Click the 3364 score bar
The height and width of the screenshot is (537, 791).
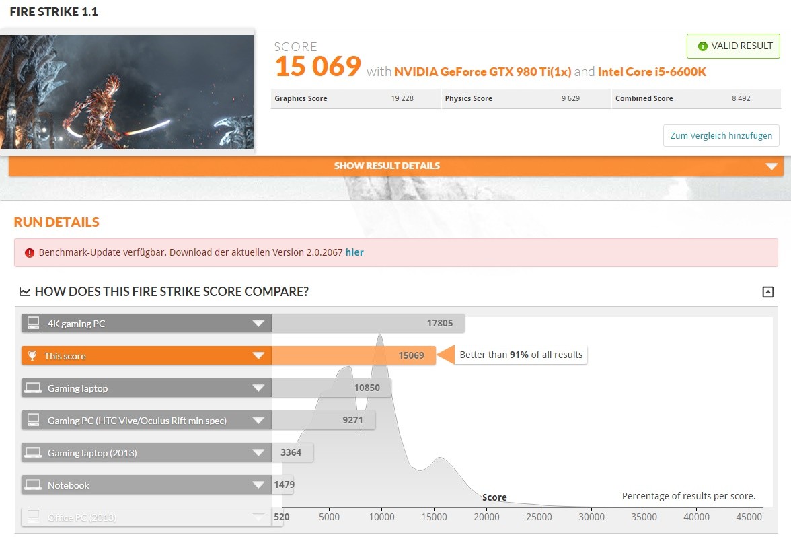[292, 452]
